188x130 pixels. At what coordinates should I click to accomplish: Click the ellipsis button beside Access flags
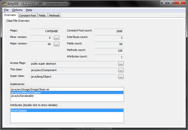pyautogui.click(x=121, y=64)
